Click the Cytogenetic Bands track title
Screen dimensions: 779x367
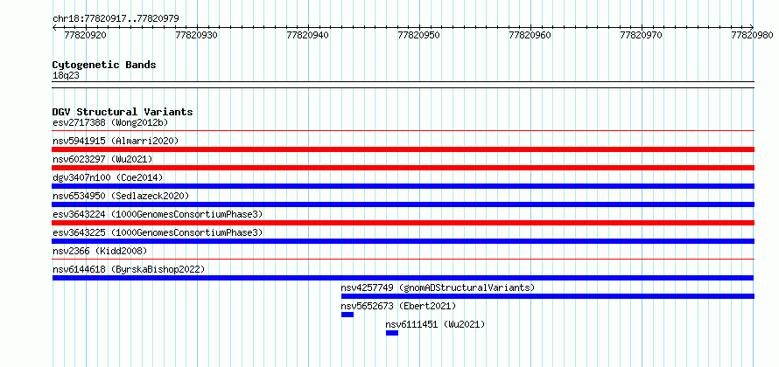tap(104, 65)
